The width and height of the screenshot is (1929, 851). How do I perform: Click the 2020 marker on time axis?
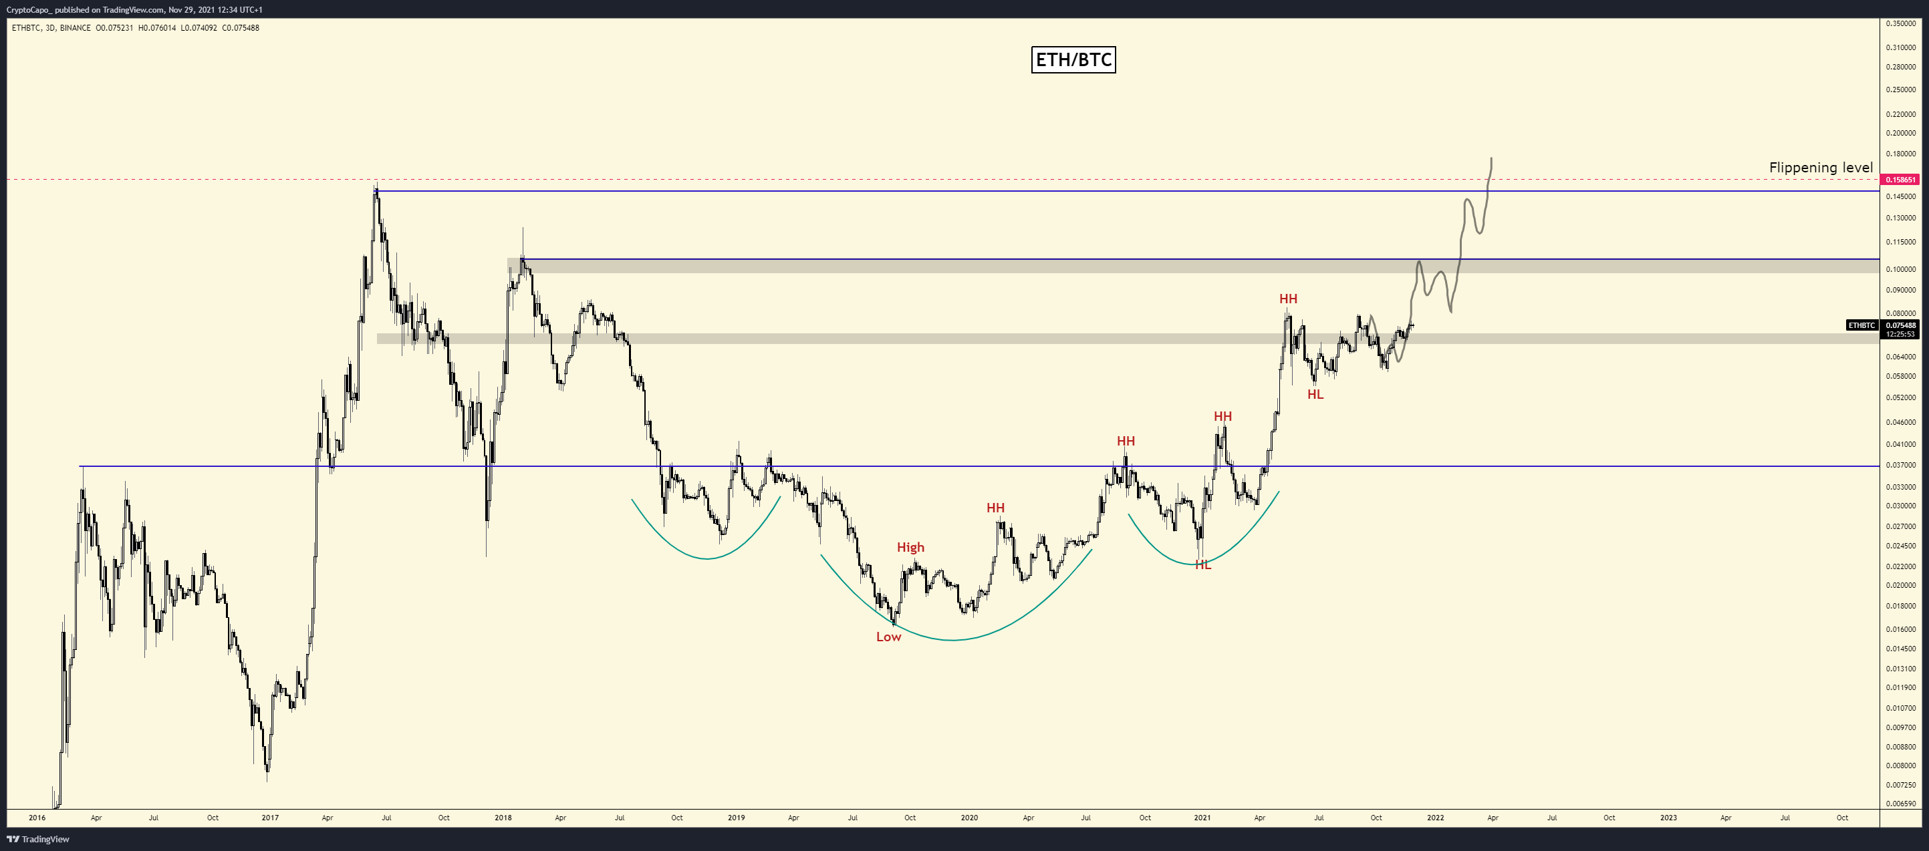coord(969,818)
